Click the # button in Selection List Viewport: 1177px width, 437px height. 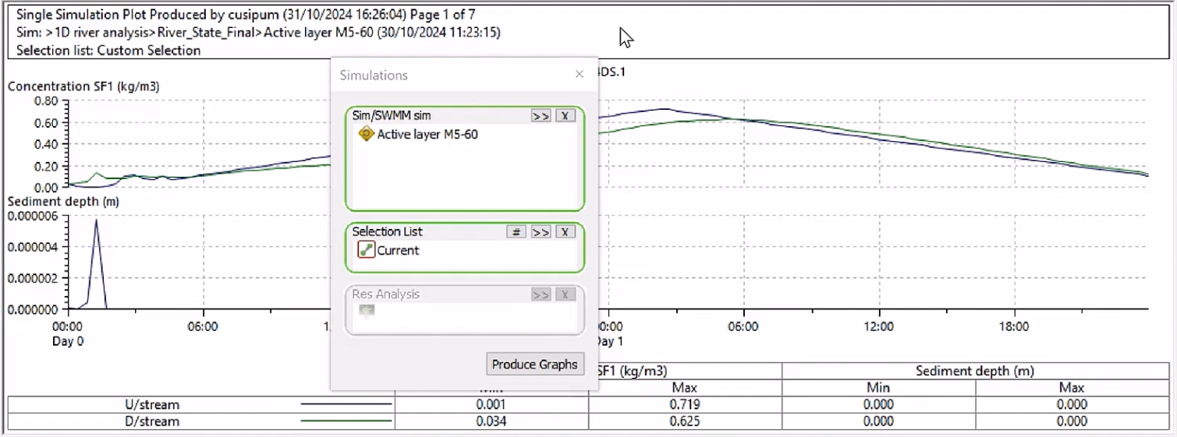click(516, 231)
